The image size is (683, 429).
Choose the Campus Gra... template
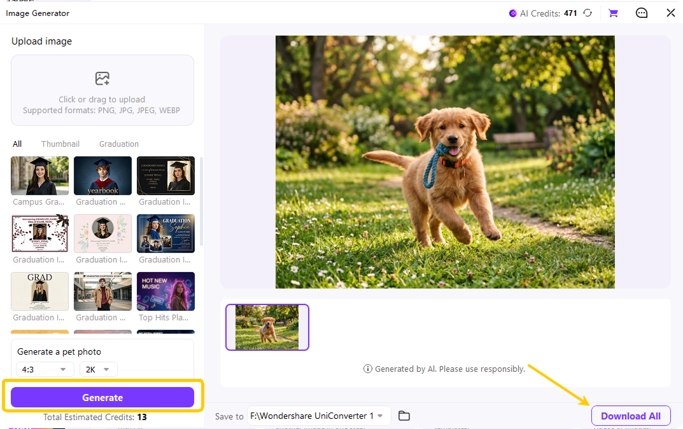tap(39, 176)
